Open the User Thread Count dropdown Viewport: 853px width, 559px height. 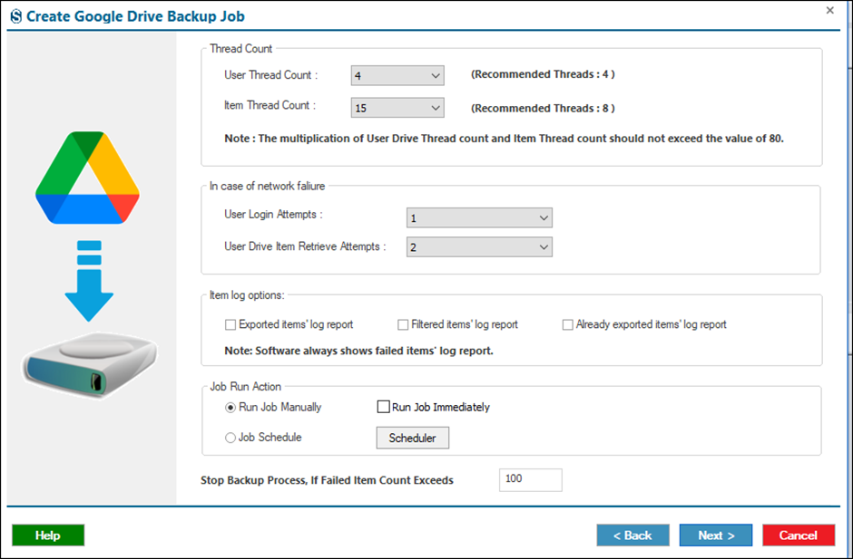[397, 75]
